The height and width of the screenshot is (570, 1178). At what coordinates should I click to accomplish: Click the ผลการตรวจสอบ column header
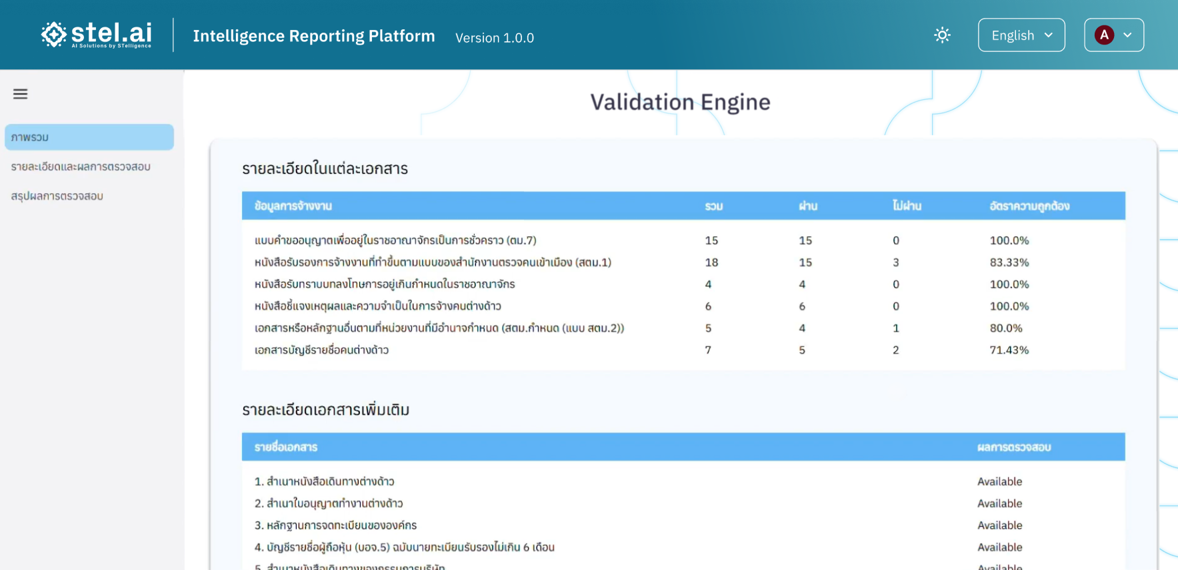pyautogui.click(x=1014, y=447)
